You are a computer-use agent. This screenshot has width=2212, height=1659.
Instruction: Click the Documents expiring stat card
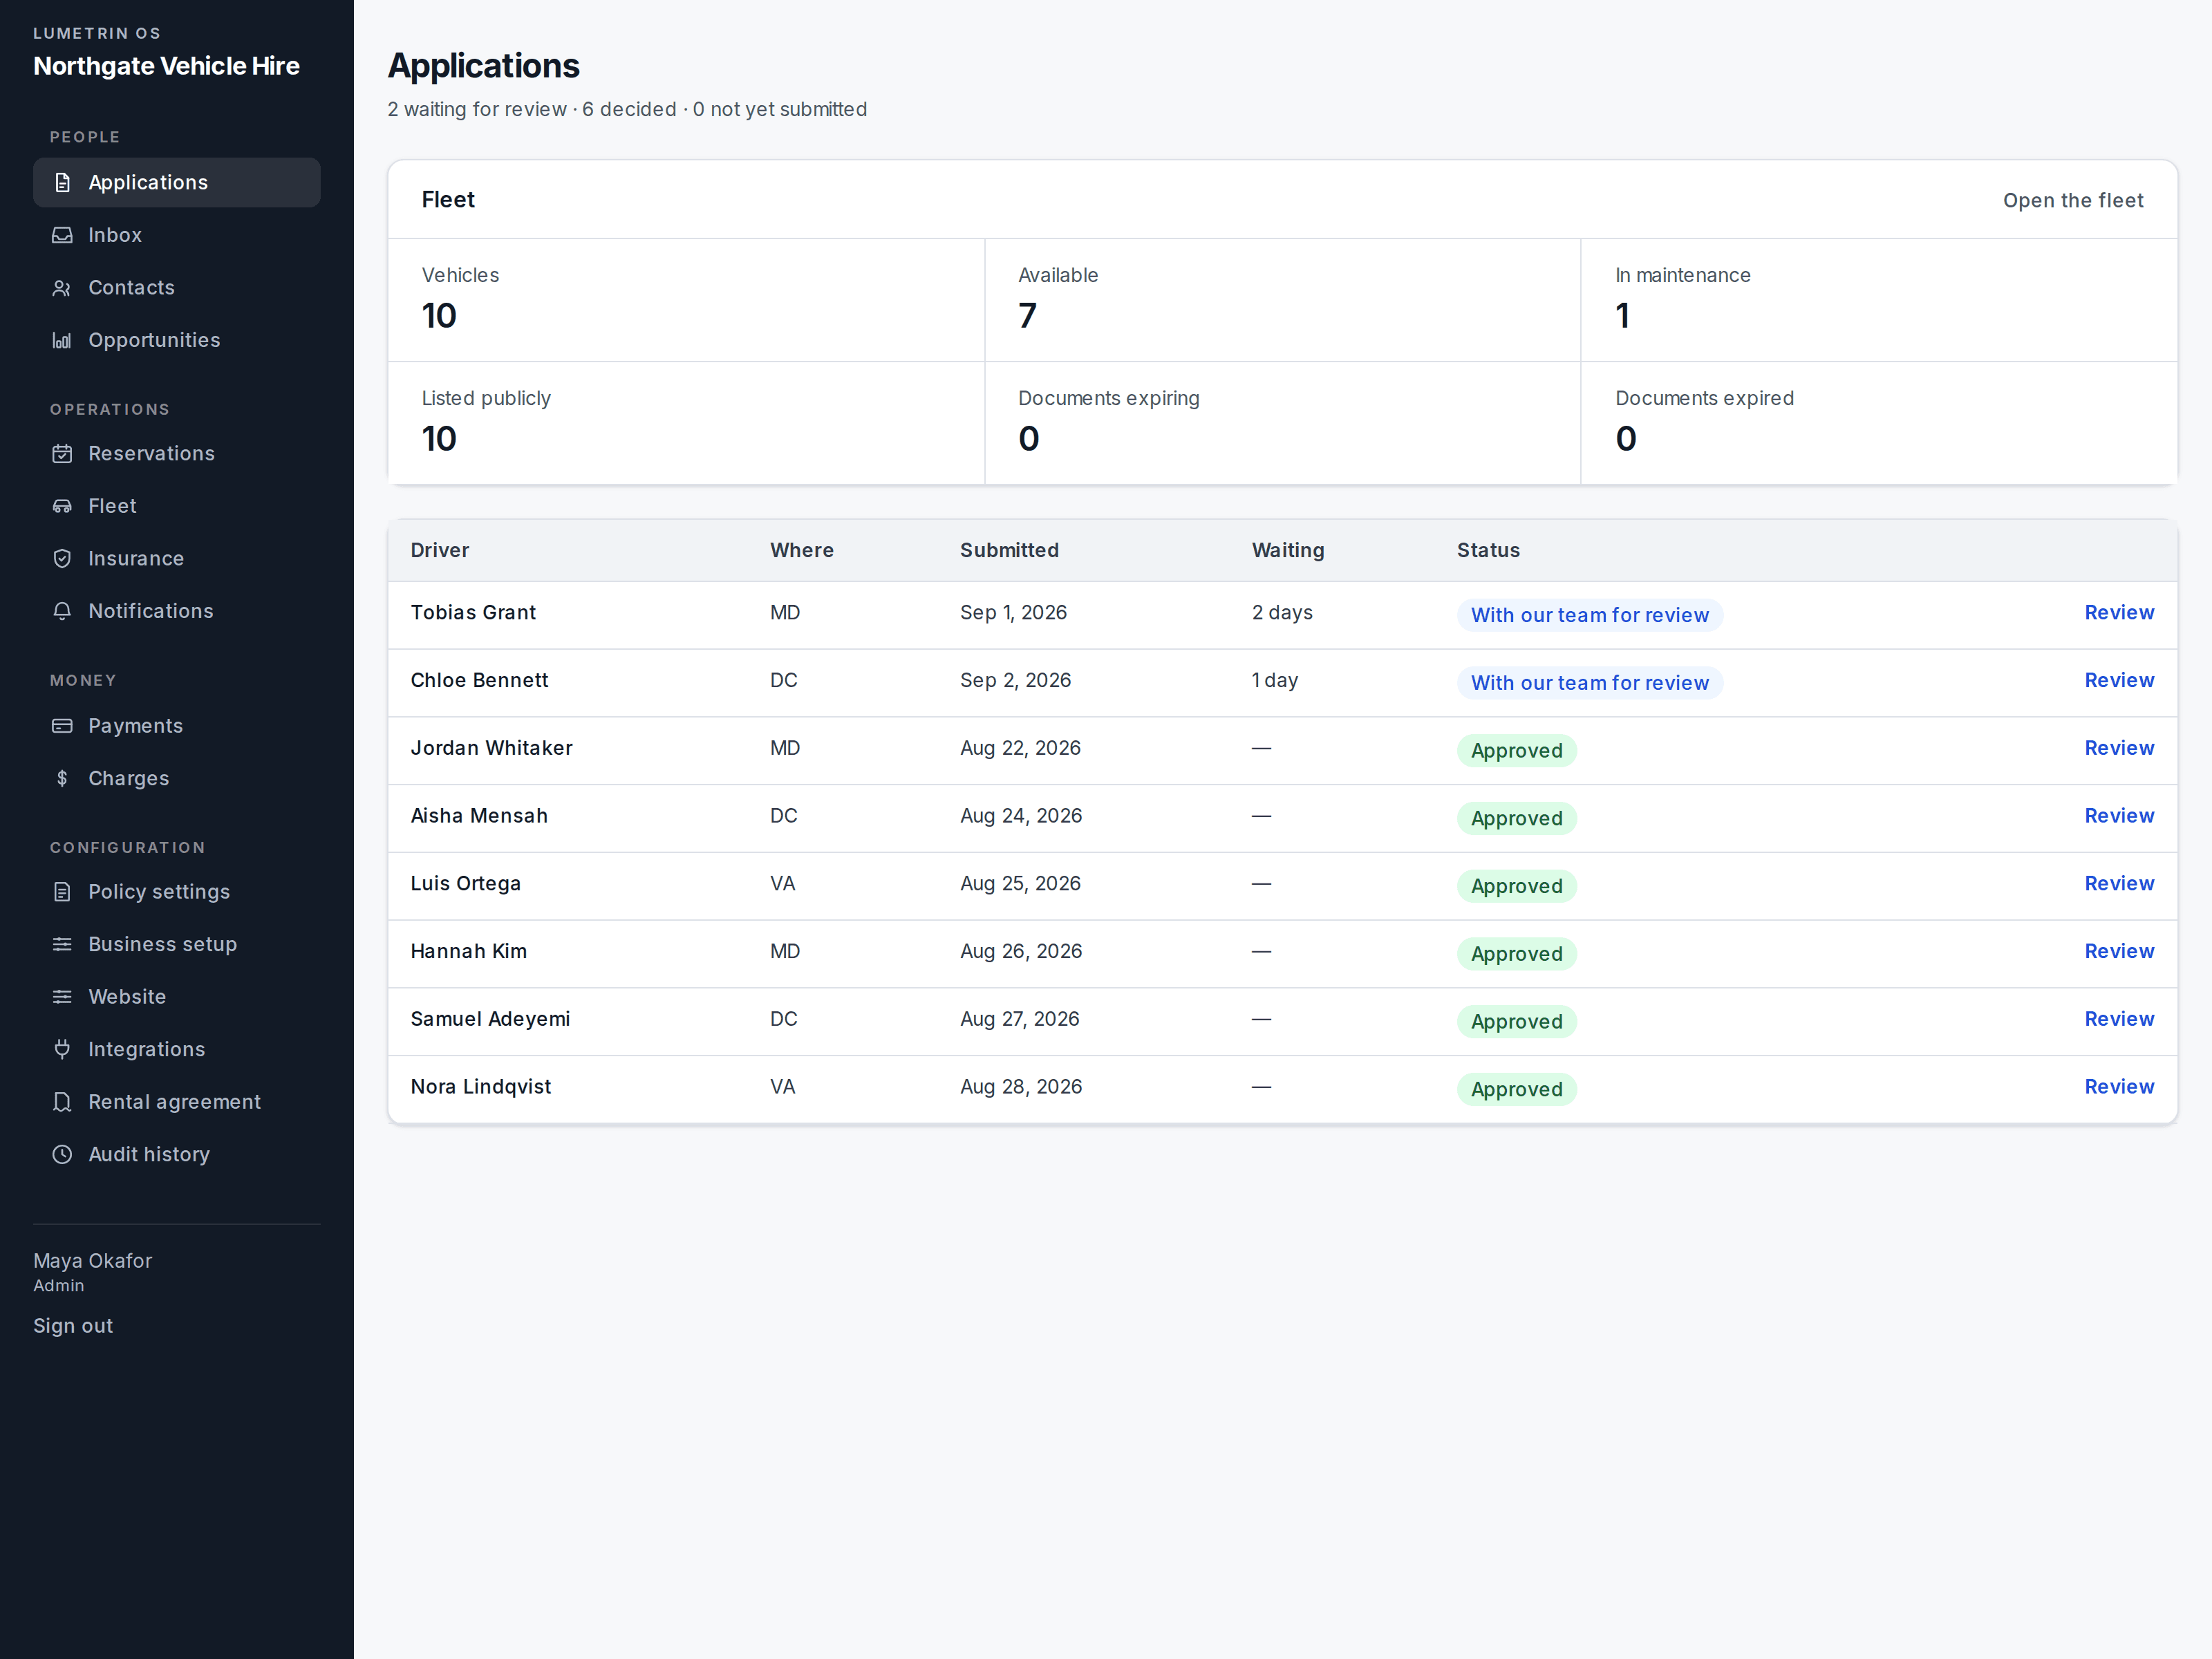click(1283, 423)
